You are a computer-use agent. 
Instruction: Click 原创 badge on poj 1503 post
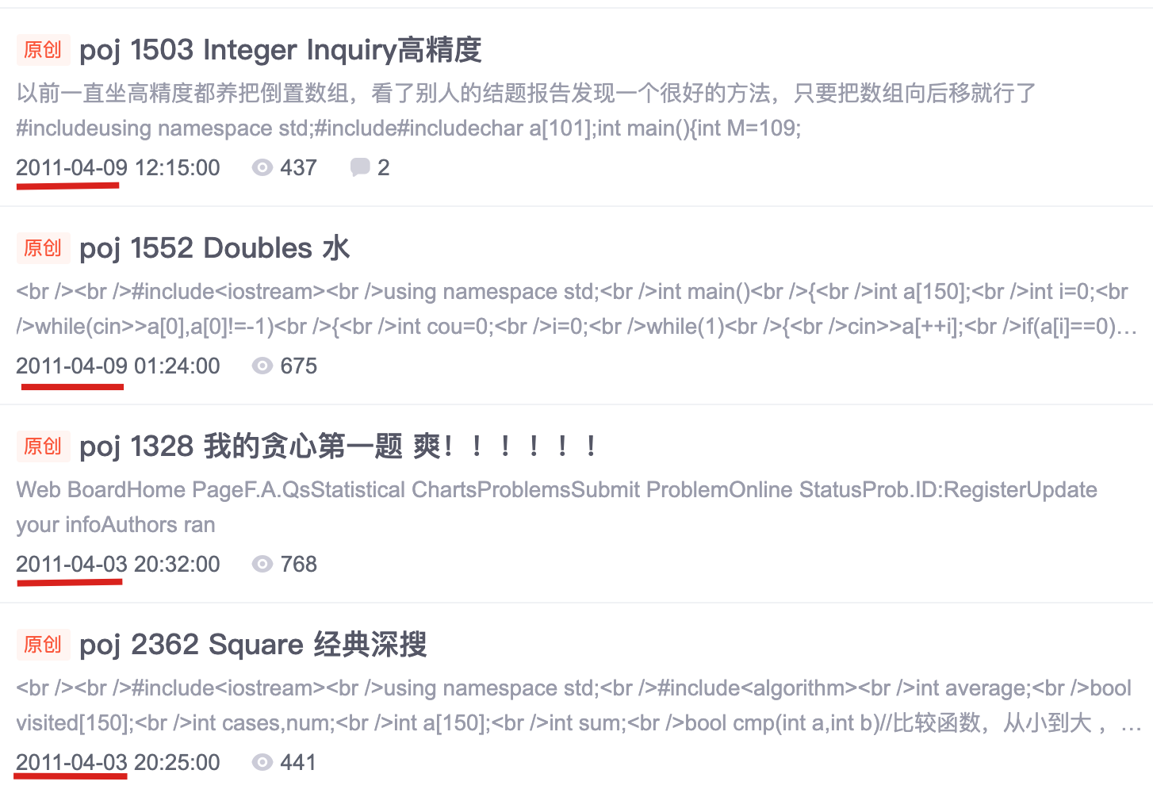point(43,50)
